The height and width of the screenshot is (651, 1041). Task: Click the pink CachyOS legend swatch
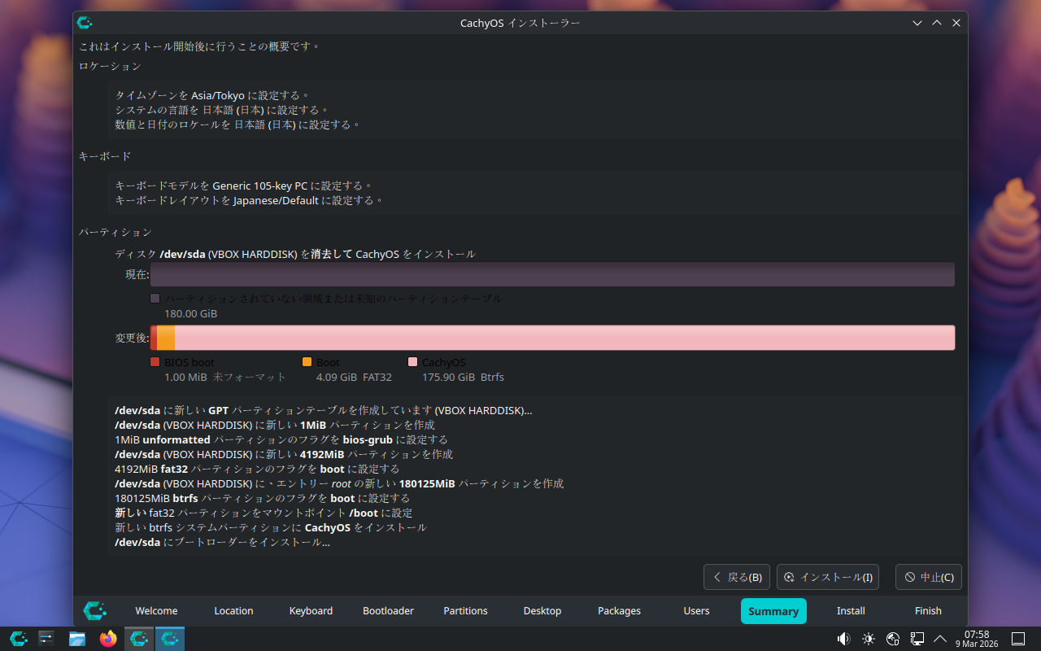coord(412,362)
